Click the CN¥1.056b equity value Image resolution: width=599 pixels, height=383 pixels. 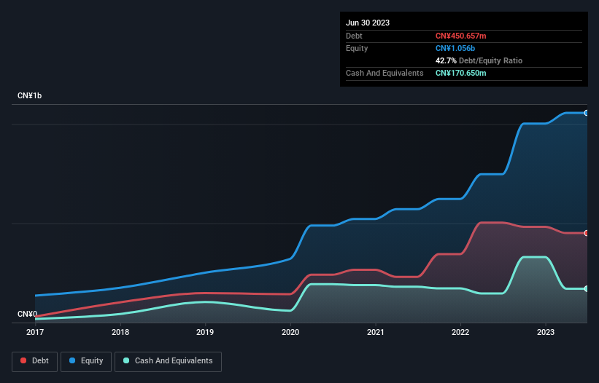[x=455, y=48]
